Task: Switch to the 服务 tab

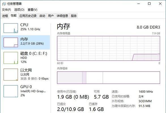Action: pos(74,16)
